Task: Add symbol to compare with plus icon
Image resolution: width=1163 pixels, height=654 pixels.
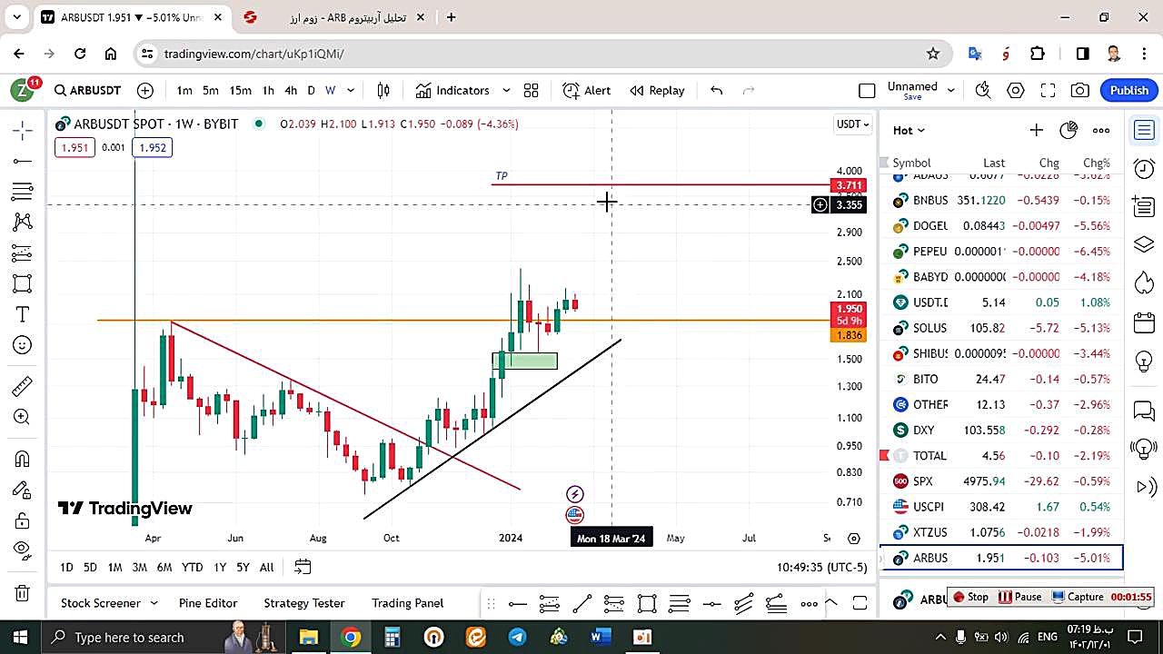Action: pyautogui.click(x=145, y=90)
